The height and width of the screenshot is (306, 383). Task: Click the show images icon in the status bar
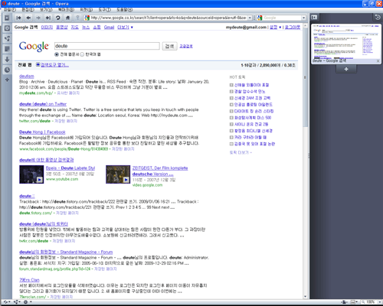tap(354, 302)
